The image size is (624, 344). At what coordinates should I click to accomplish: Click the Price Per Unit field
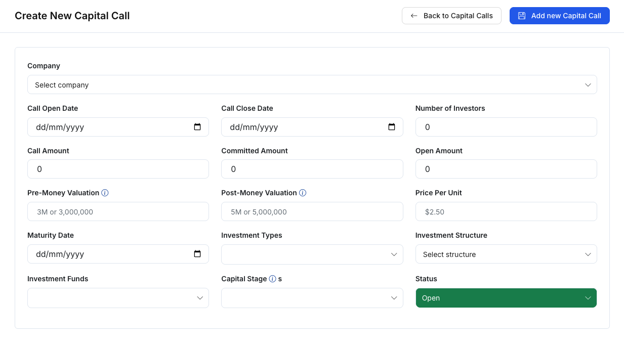506,211
